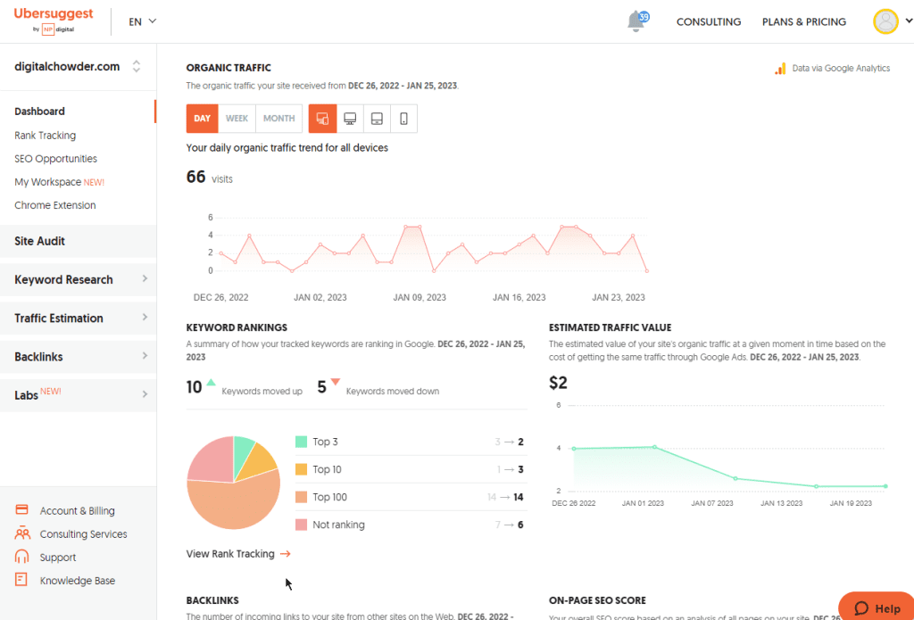Click the 'Not ranking' row label
Screen dimensions: 914x620
click(338, 525)
